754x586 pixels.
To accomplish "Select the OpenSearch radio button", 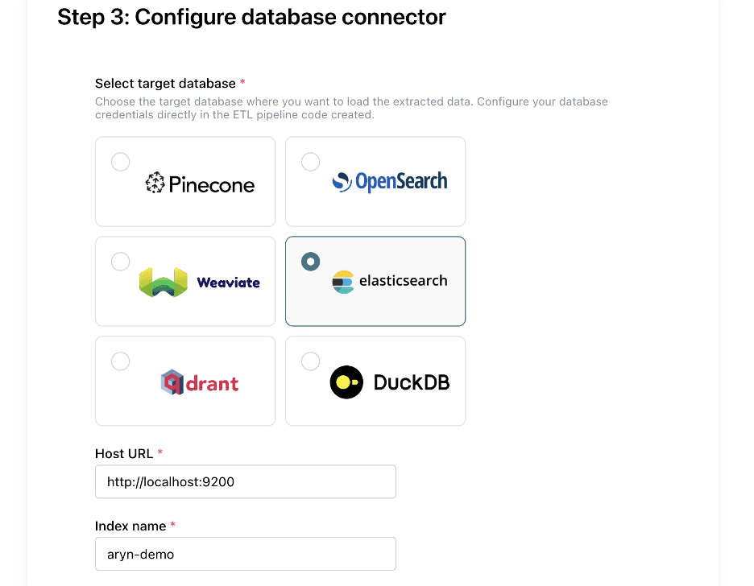I will (310, 161).
